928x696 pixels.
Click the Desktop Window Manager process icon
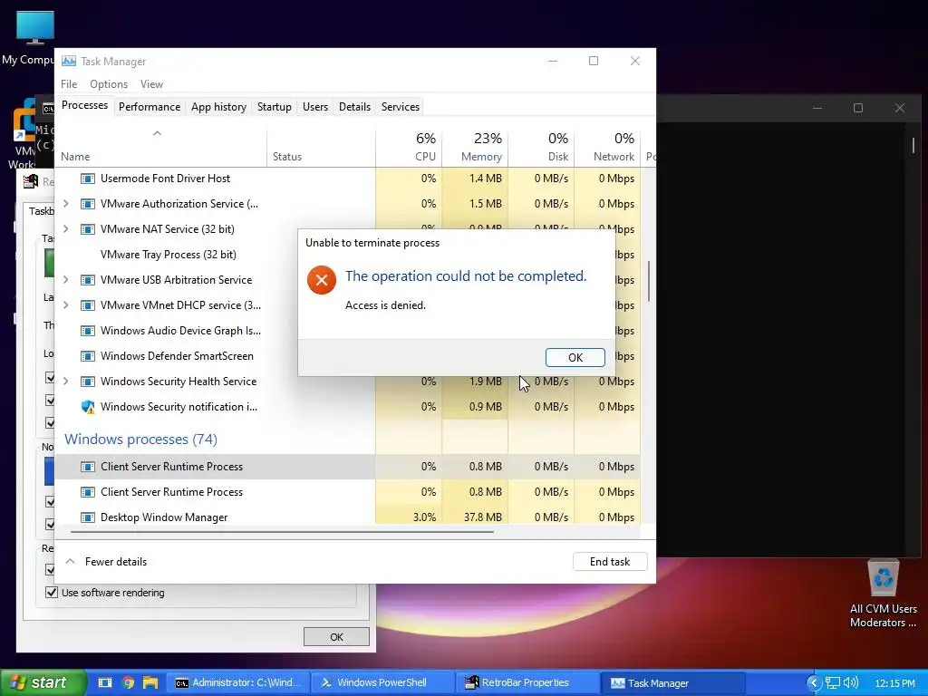(88, 517)
